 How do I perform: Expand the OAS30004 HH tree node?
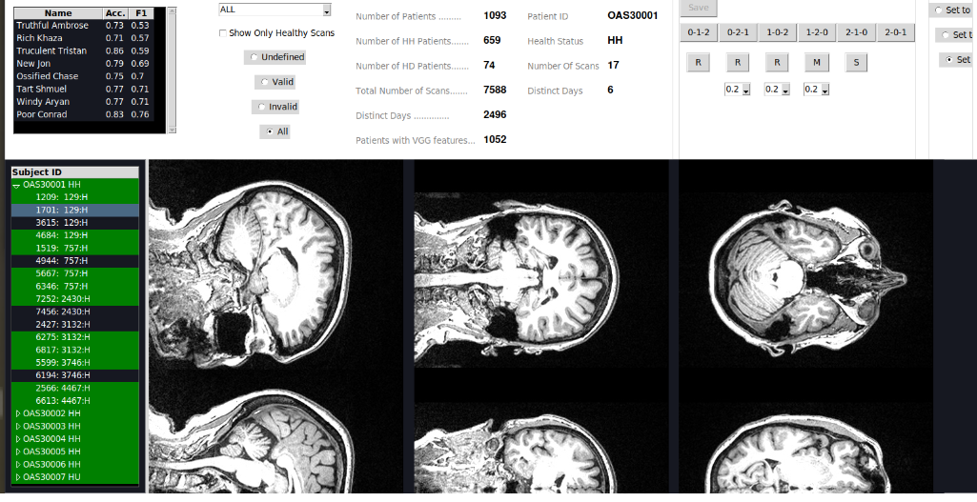(x=17, y=439)
